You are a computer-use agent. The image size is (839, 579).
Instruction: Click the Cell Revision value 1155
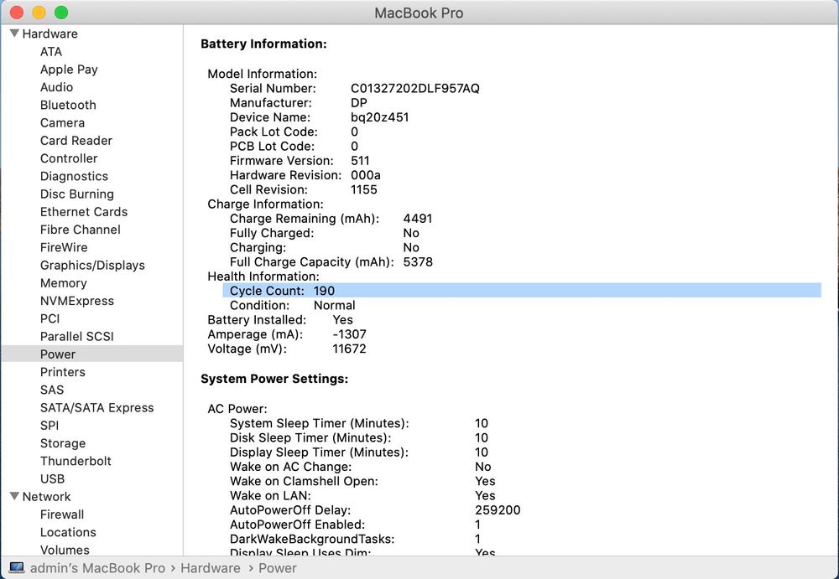point(363,189)
